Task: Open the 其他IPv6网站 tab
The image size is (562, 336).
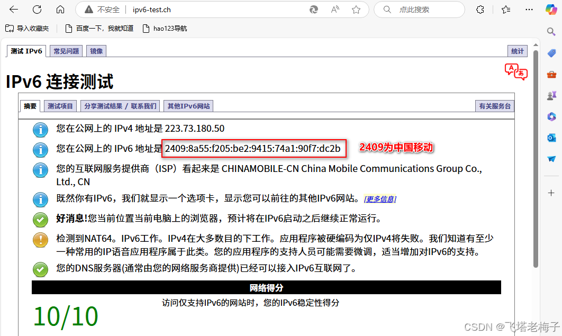Action: (x=188, y=106)
